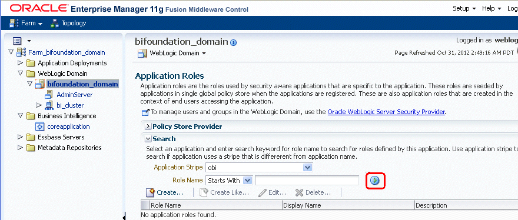Viewport: 518px width, 220px height.
Task: Click the Edit... button
Action: pos(277,192)
